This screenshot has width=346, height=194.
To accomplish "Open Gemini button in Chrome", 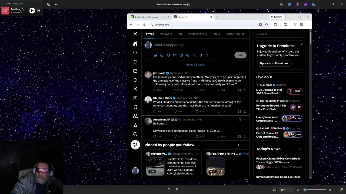I will [276, 17].
